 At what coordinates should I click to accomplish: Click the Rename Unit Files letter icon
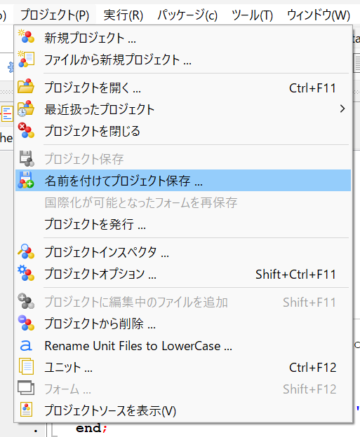[x=26, y=345]
